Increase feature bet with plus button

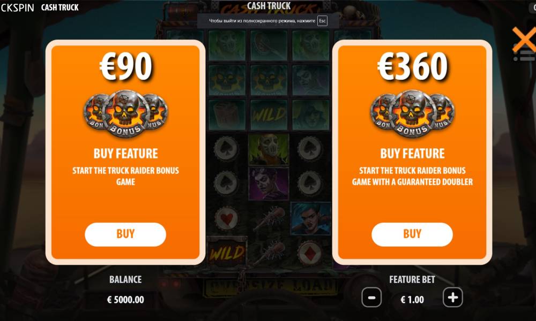[x=453, y=297]
